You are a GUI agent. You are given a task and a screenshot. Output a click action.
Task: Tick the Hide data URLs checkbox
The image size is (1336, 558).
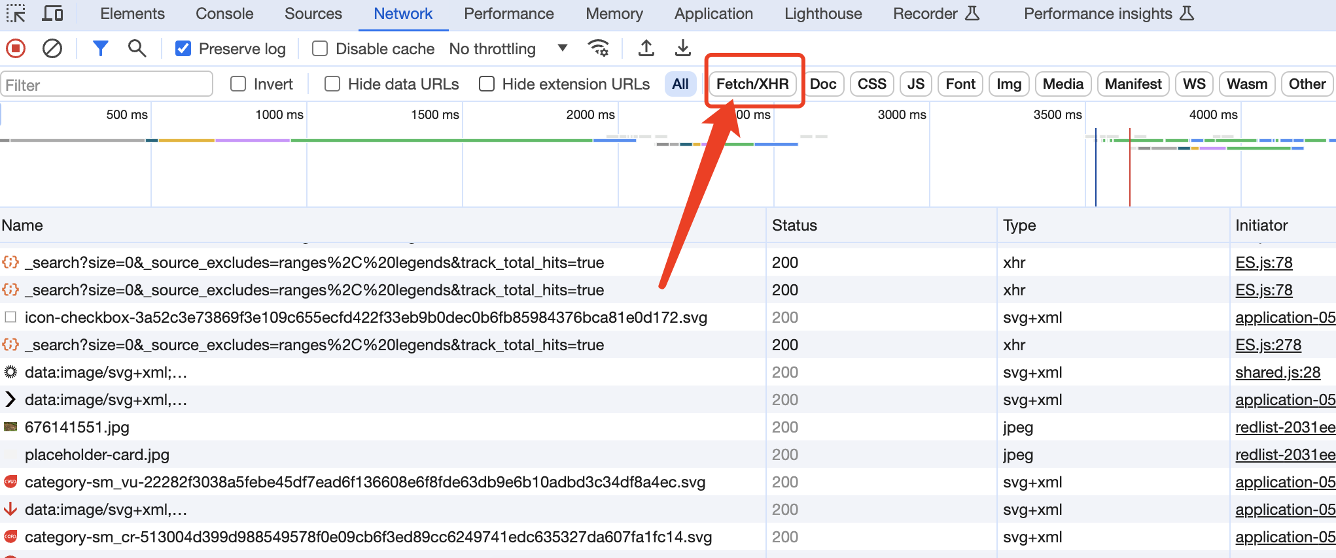click(x=332, y=84)
